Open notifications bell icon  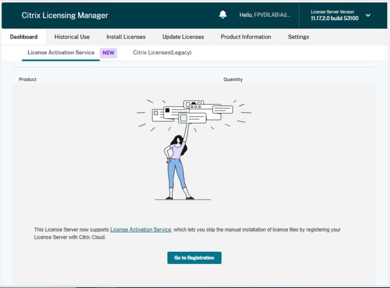223,15
